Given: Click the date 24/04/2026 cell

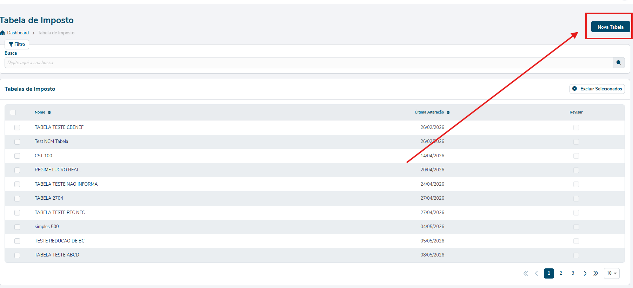Looking at the screenshot, I should 432,184.
